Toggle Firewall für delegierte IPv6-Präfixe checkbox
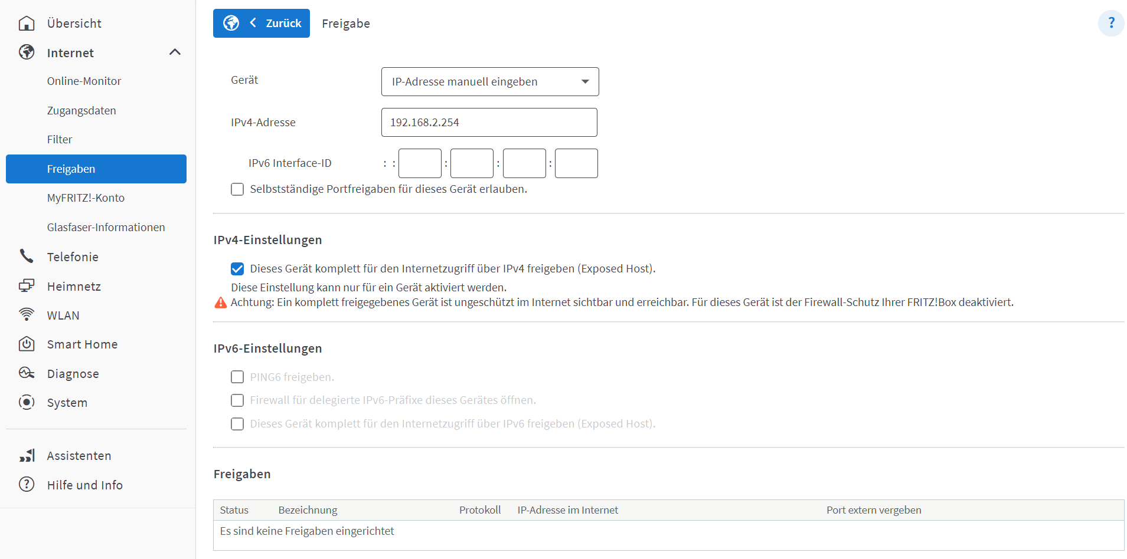Viewport: 1127px width, 559px height. [237, 400]
